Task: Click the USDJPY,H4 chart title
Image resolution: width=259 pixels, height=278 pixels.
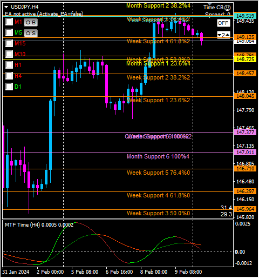Action: click(x=25, y=7)
